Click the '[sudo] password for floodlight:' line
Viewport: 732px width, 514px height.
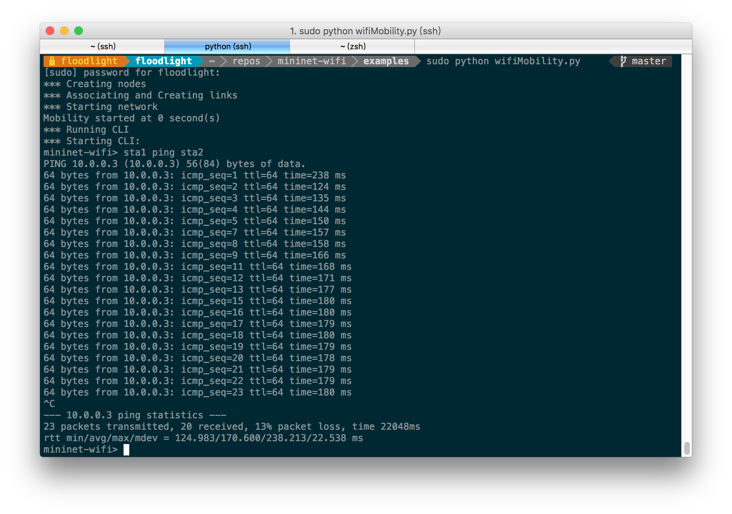click(x=132, y=72)
